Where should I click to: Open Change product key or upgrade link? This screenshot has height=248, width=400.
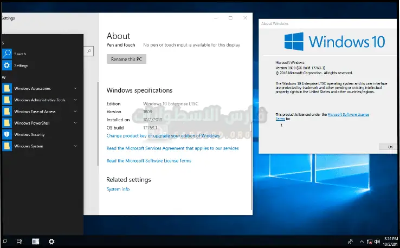click(163, 135)
